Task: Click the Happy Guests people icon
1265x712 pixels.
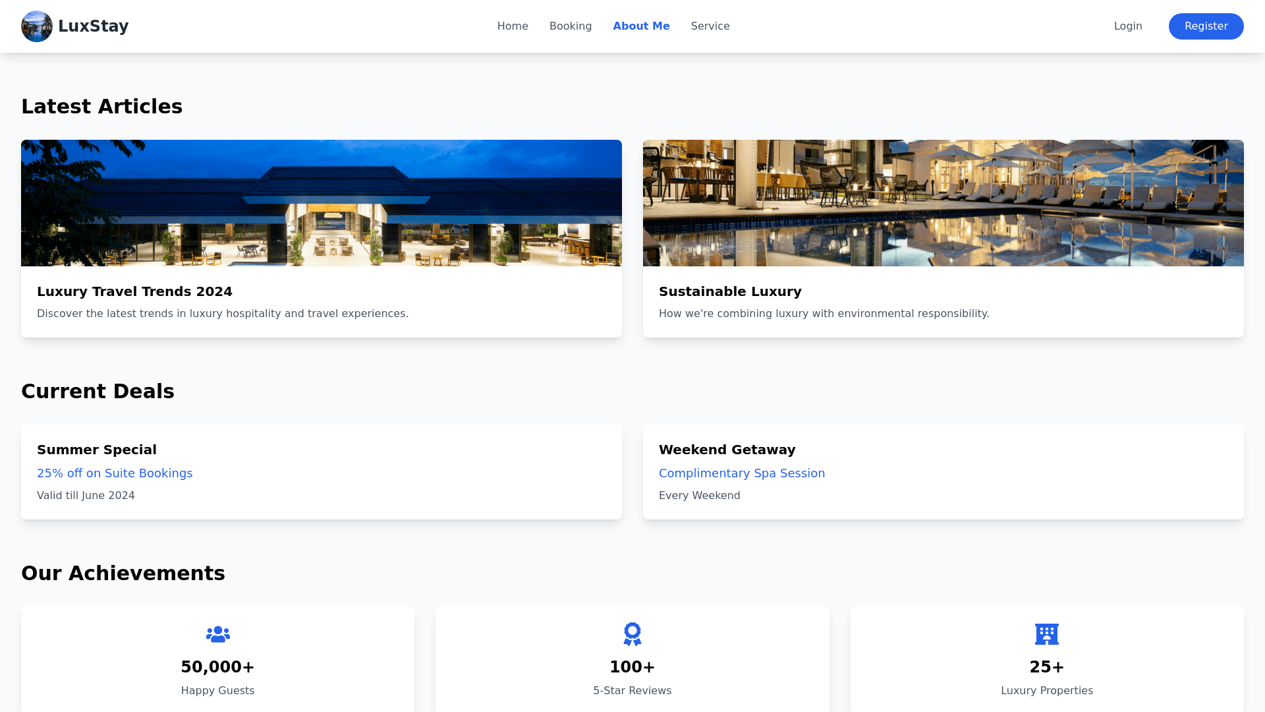Action: point(217,634)
